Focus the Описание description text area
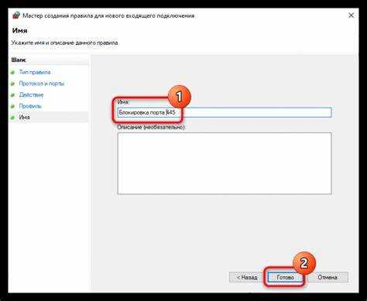The height and width of the screenshot is (301, 367). click(x=225, y=163)
